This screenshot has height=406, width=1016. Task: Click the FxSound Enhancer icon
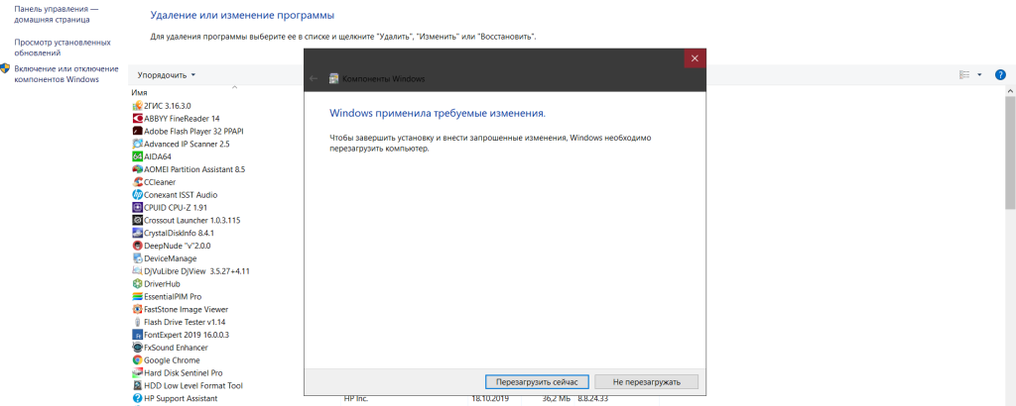pyautogui.click(x=137, y=348)
